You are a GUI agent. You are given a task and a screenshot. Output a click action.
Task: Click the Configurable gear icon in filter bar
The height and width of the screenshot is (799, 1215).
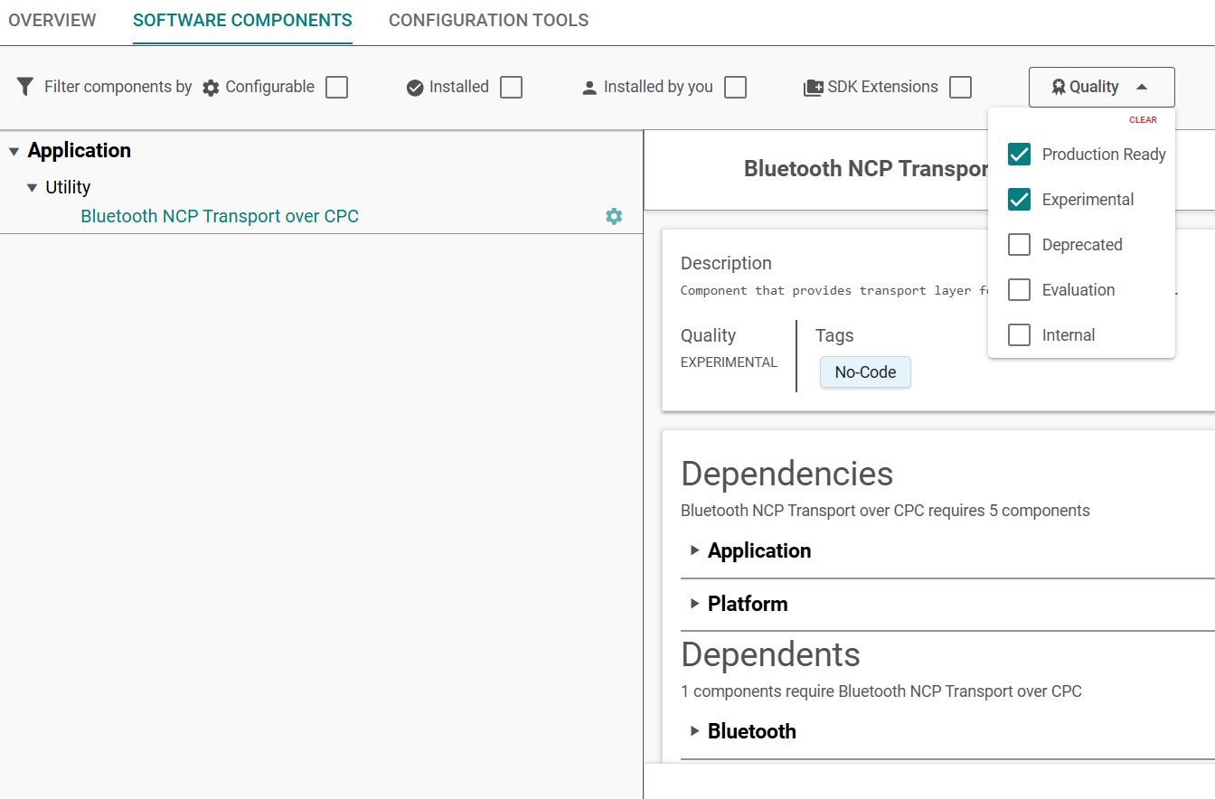(x=211, y=88)
